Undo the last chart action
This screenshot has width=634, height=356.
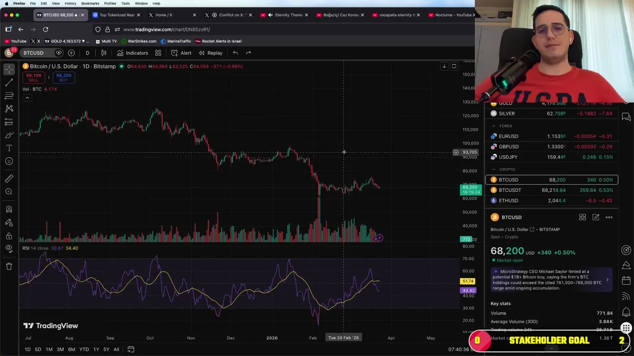235,53
